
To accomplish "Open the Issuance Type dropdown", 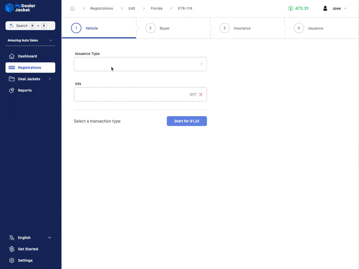I will (x=140, y=64).
